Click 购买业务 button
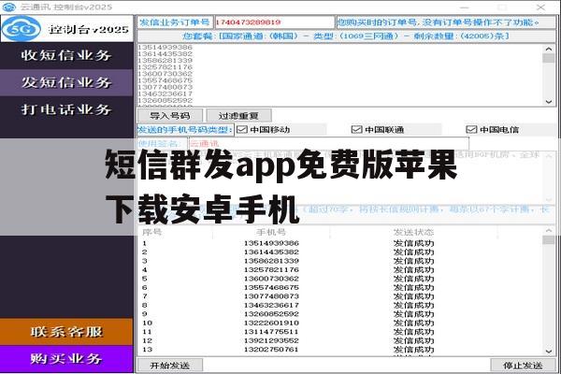561x374 pixels. [x=66, y=359]
